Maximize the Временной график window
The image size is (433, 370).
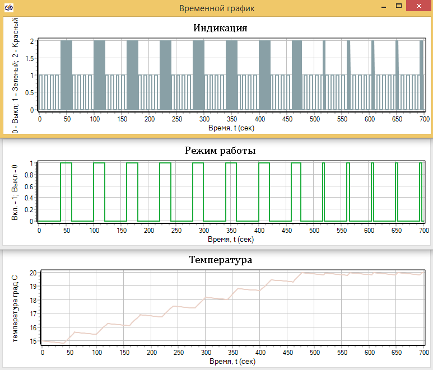(399, 7)
